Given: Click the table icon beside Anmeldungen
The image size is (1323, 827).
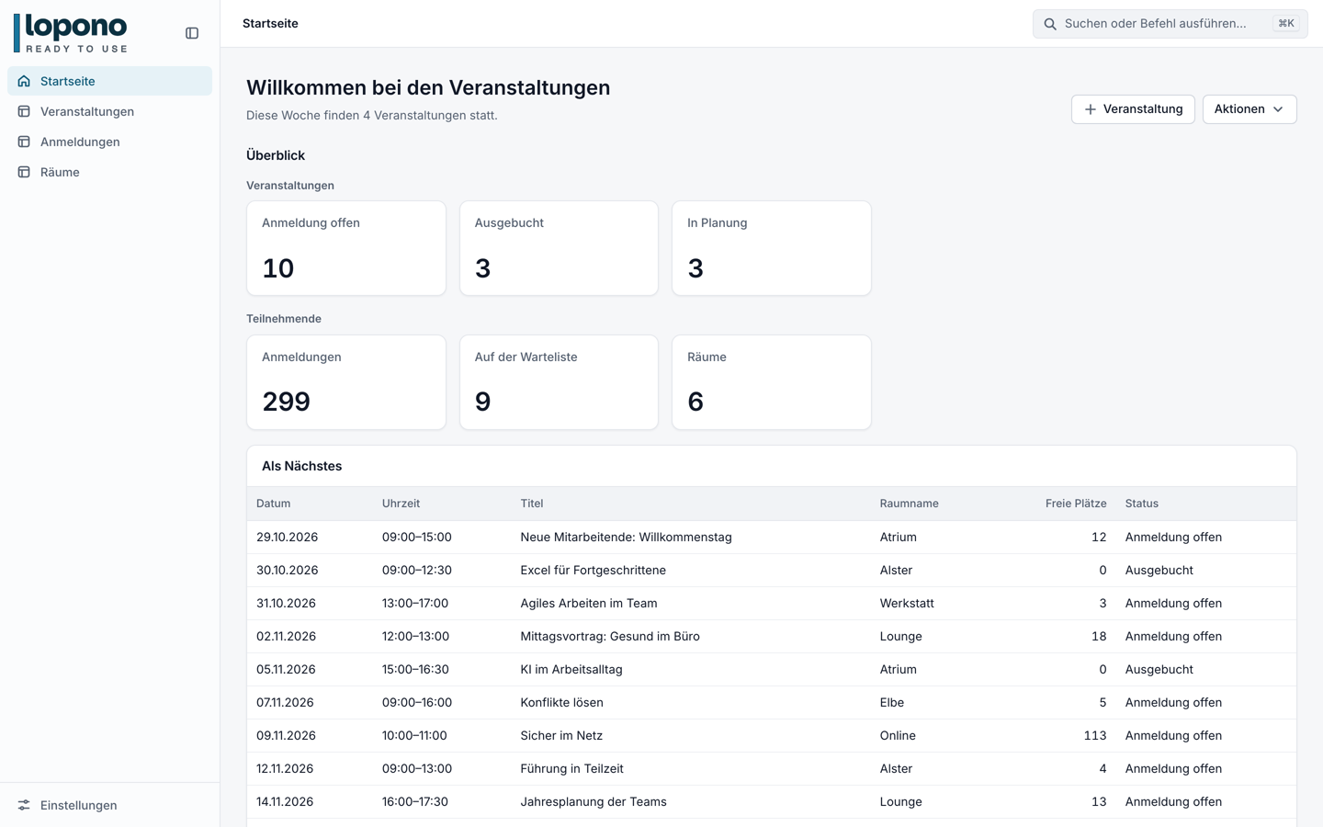Looking at the screenshot, I should coord(24,142).
